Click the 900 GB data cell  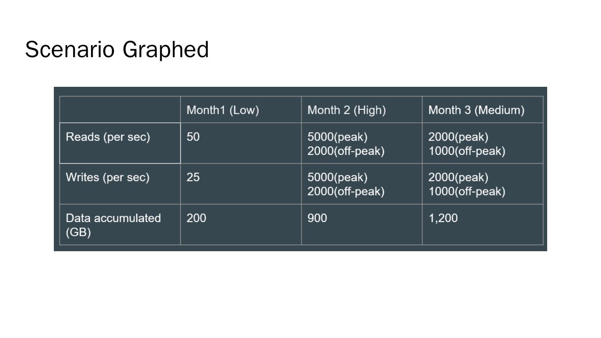[x=317, y=218]
